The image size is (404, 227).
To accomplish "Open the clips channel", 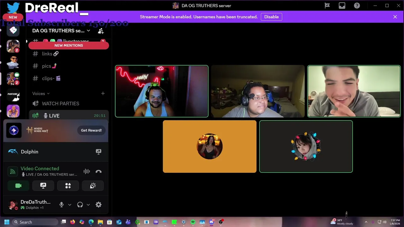I will pyautogui.click(x=69, y=78).
